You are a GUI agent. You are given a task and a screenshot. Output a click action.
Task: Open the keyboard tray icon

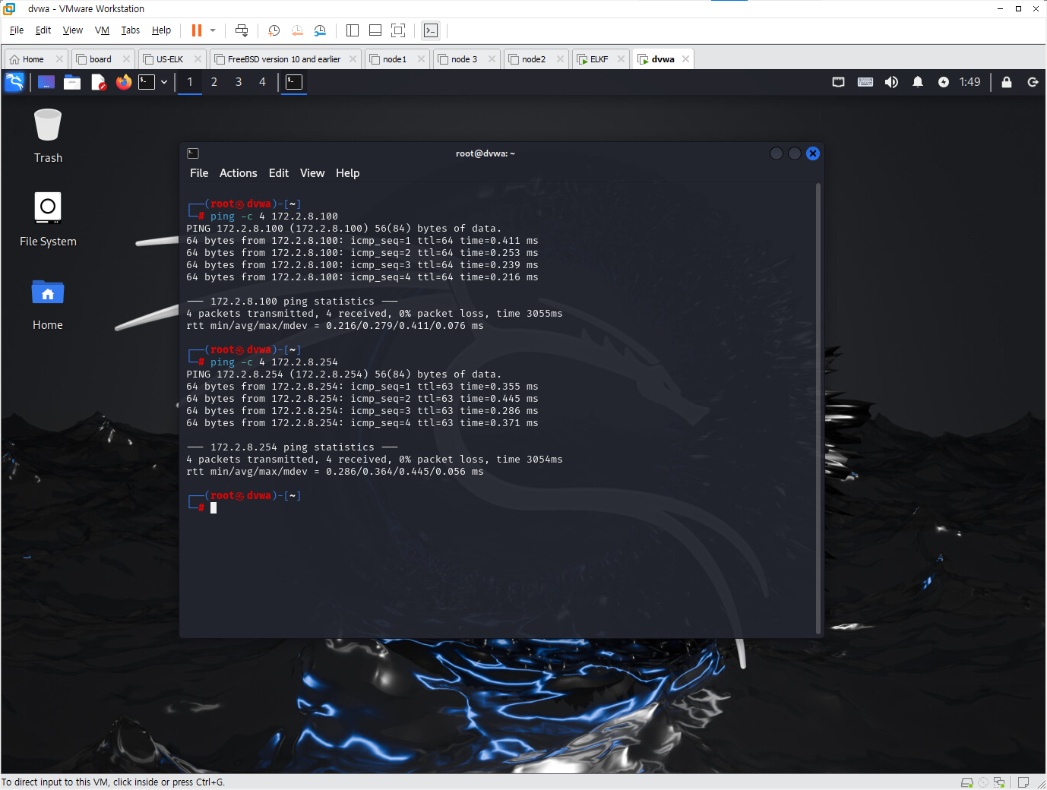coord(865,82)
